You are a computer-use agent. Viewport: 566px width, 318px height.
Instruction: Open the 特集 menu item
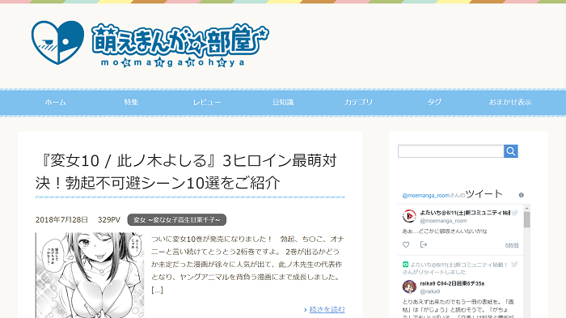coord(131,102)
